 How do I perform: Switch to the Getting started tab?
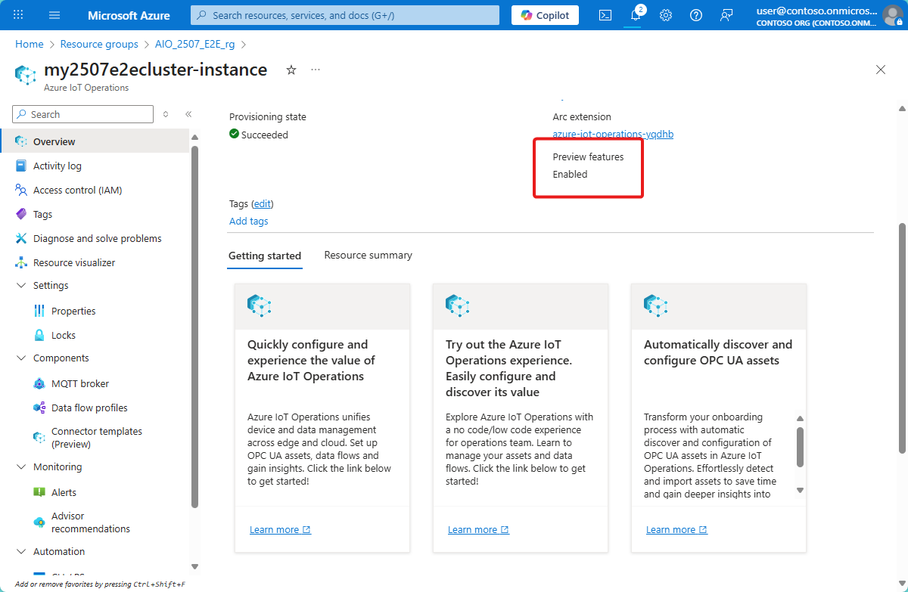[265, 256]
